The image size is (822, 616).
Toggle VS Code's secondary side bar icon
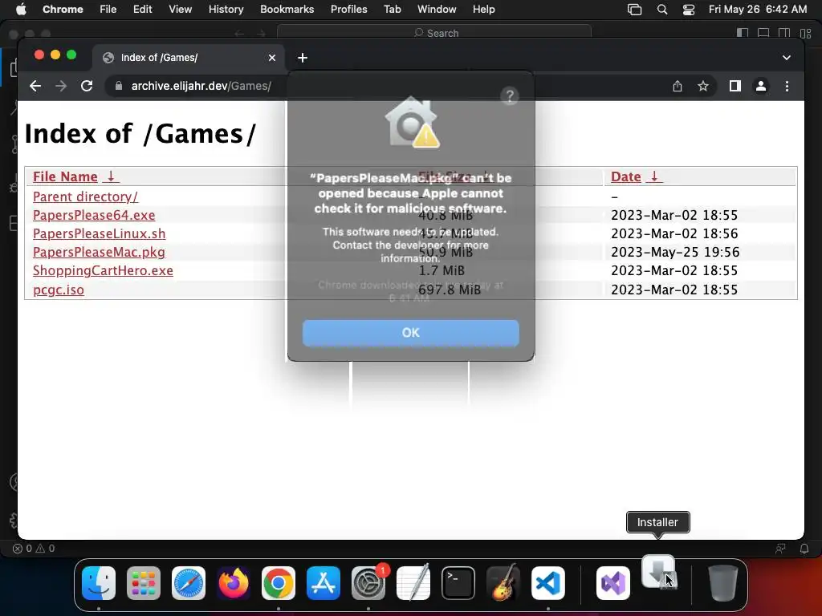(784, 33)
